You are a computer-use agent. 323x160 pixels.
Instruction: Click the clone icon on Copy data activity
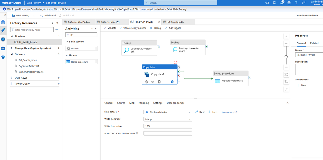pyautogui.click(x=159, y=82)
